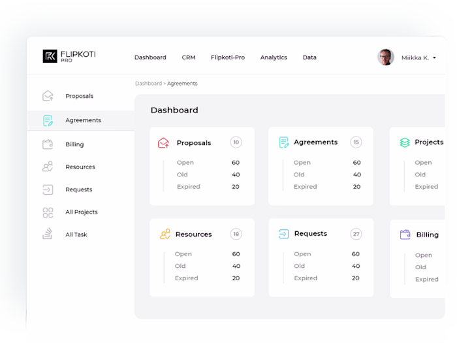Open the Data top menu item
This screenshot has height=343, width=457.
309,57
